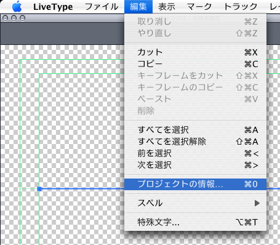The image size is (280, 245).
Task: Open the Apple menu icon
Action: point(17,7)
